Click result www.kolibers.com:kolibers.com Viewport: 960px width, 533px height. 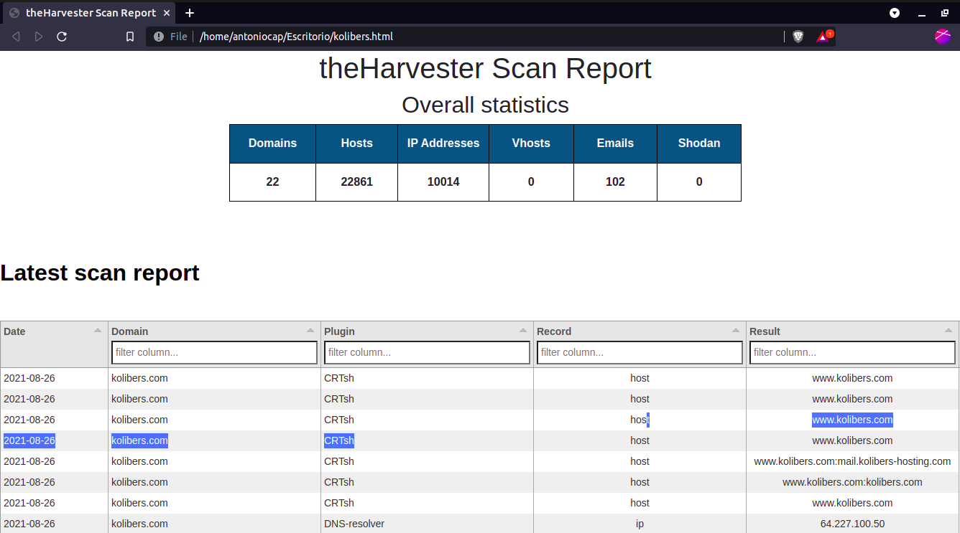pyautogui.click(x=852, y=482)
